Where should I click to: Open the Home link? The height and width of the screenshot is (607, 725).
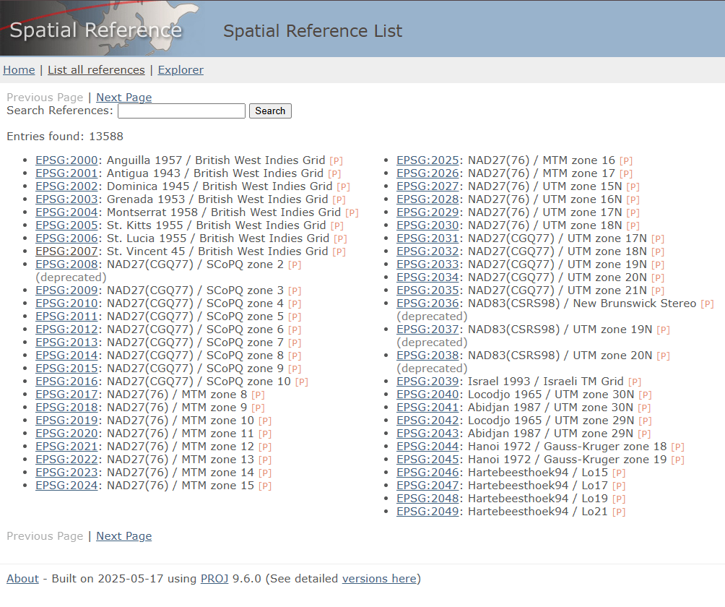coord(19,70)
